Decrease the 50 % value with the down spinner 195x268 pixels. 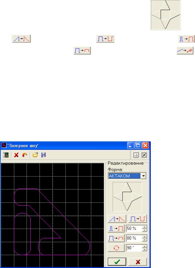[145, 230]
